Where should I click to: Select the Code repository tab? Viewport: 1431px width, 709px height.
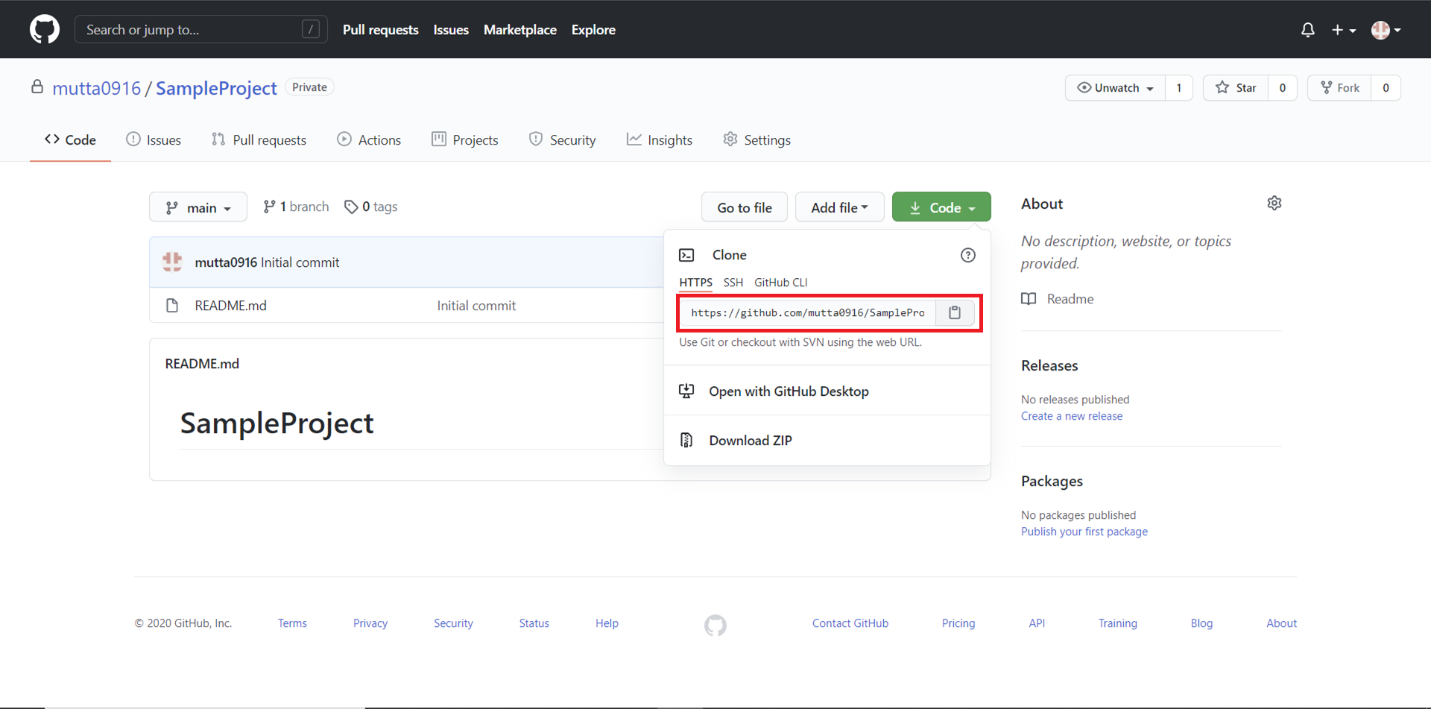[70, 139]
